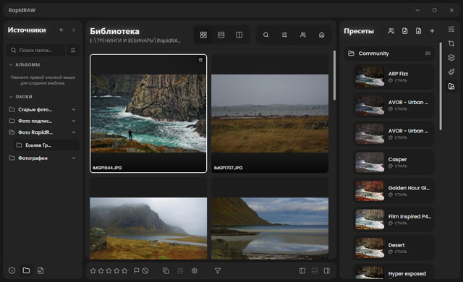Select IMGP1707.JPG thumbnail
Image resolution: width=463 pixels, height=282 pixels.
(x=270, y=114)
